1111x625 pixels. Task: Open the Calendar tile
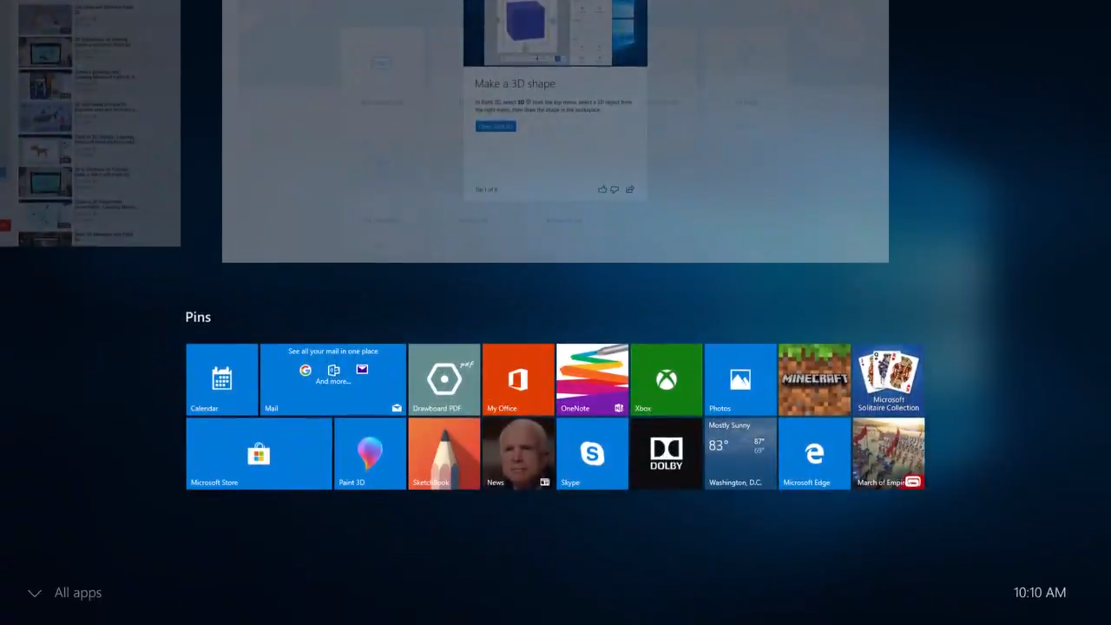(222, 380)
